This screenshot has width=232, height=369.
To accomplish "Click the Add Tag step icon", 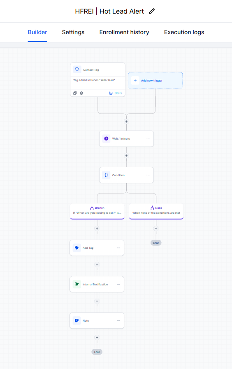I will [x=77, y=248].
